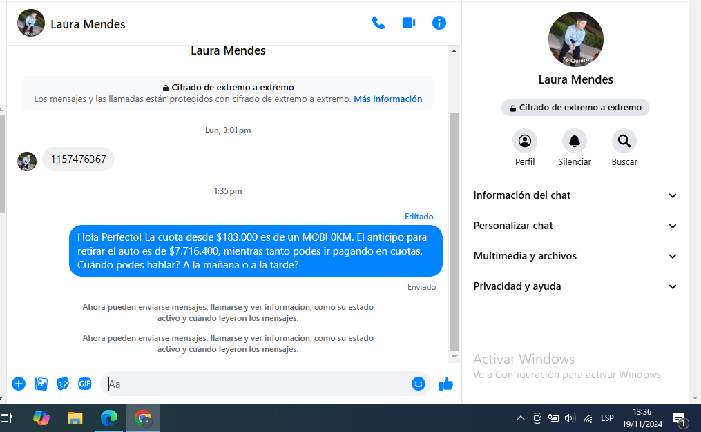Send a thumbs-up like

pyautogui.click(x=445, y=384)
